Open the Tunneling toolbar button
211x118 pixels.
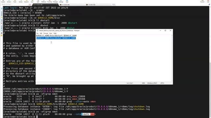click(49, 1)
